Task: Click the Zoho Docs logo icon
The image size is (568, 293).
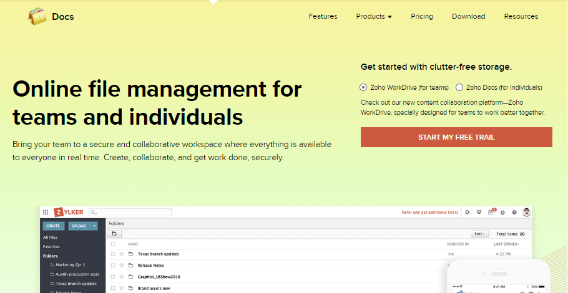Action: point(37,17)
